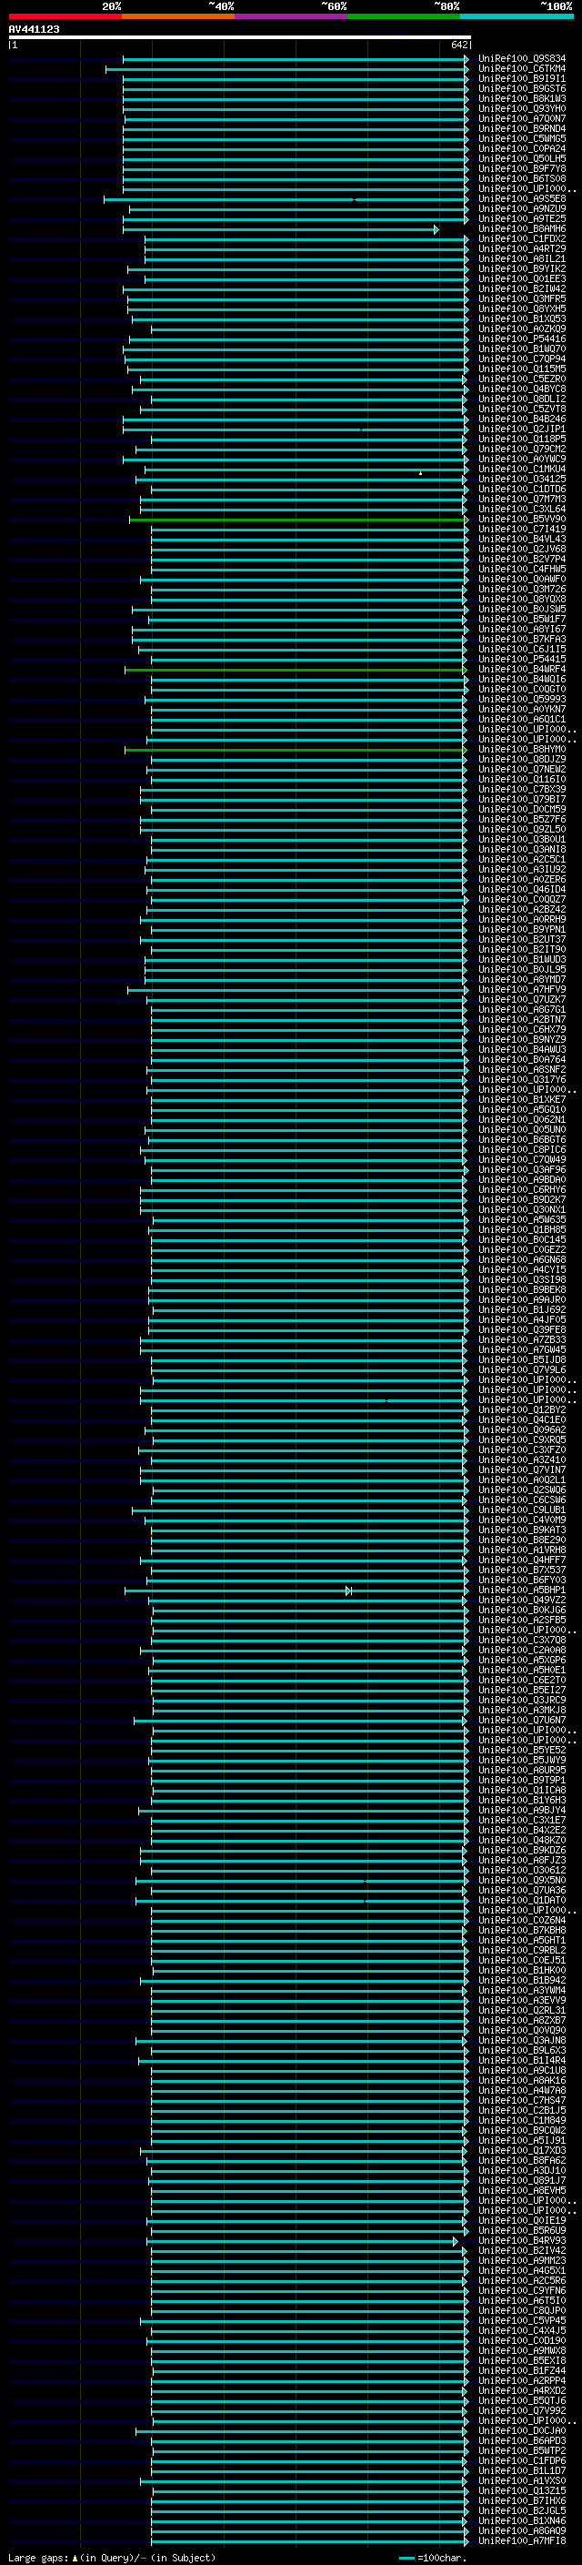
Task: Click the yellow query gap marker on C1MKU4 row
Action: pyautogui.click(x=421, y=473)
